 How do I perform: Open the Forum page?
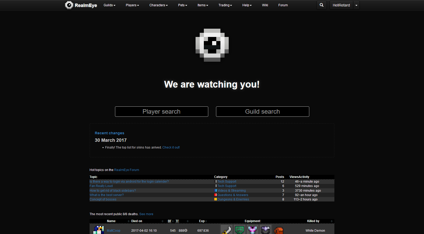[283, 5]
